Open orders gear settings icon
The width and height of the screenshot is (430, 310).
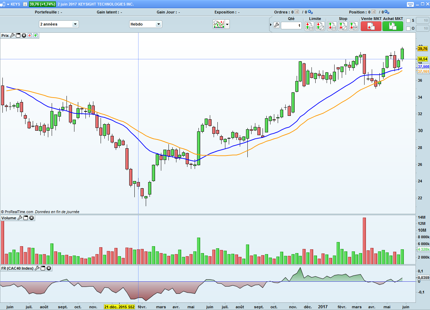pos(310,12)
